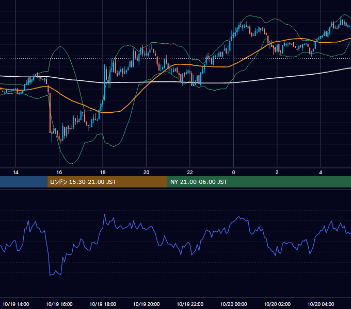Click the 10/20 02:00 date label
This screenshot has height=309, width=351.
(277, 304)
